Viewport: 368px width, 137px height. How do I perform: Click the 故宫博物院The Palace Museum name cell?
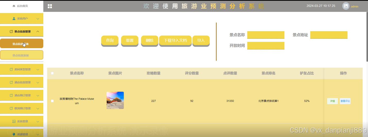[77, 101]
